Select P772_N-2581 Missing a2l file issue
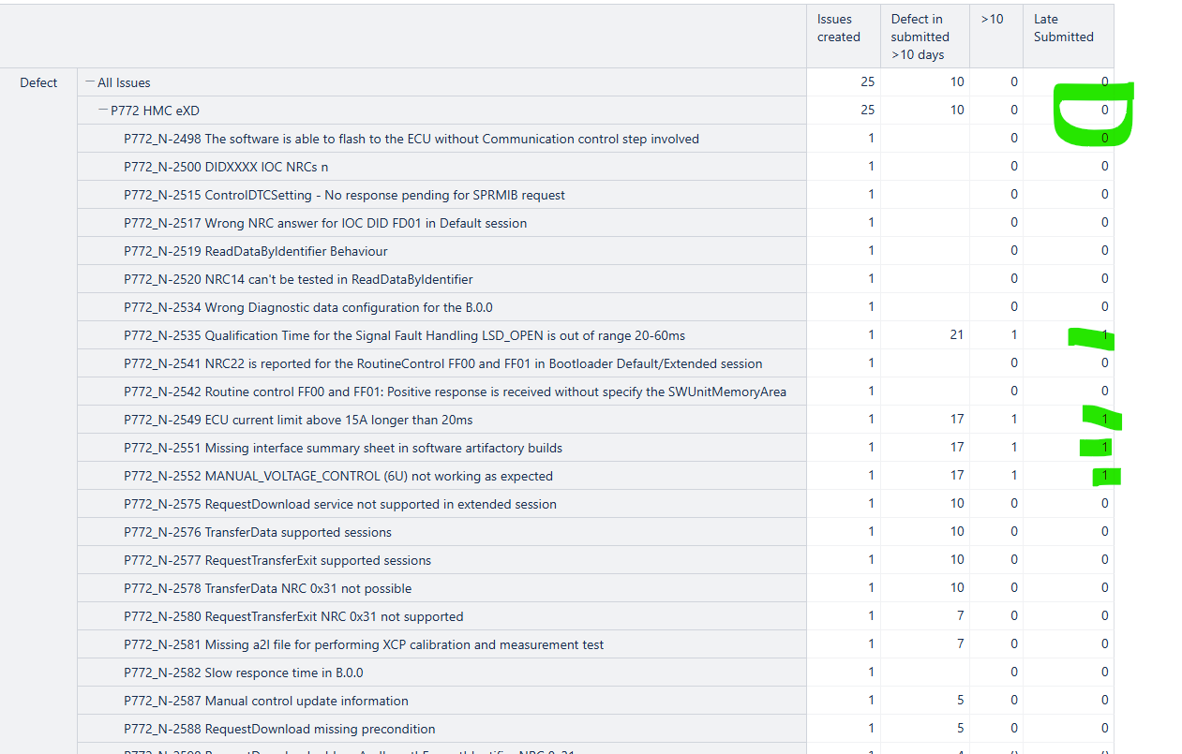This screenshot has width=1182, height=754. (364, 644)
